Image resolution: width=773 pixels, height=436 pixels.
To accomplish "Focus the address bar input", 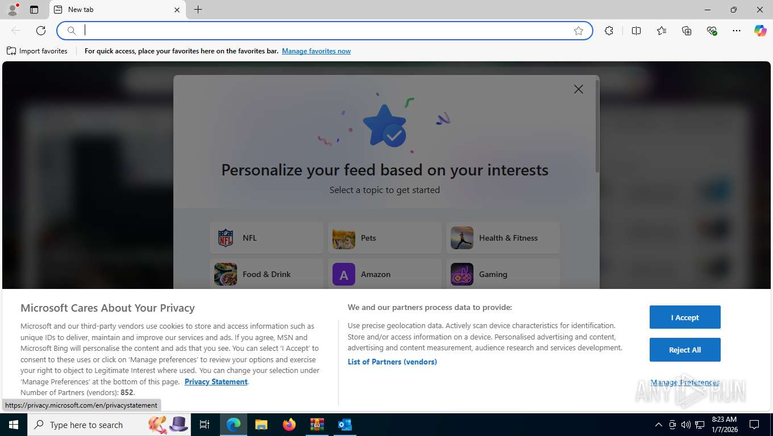I will point(325,31).
